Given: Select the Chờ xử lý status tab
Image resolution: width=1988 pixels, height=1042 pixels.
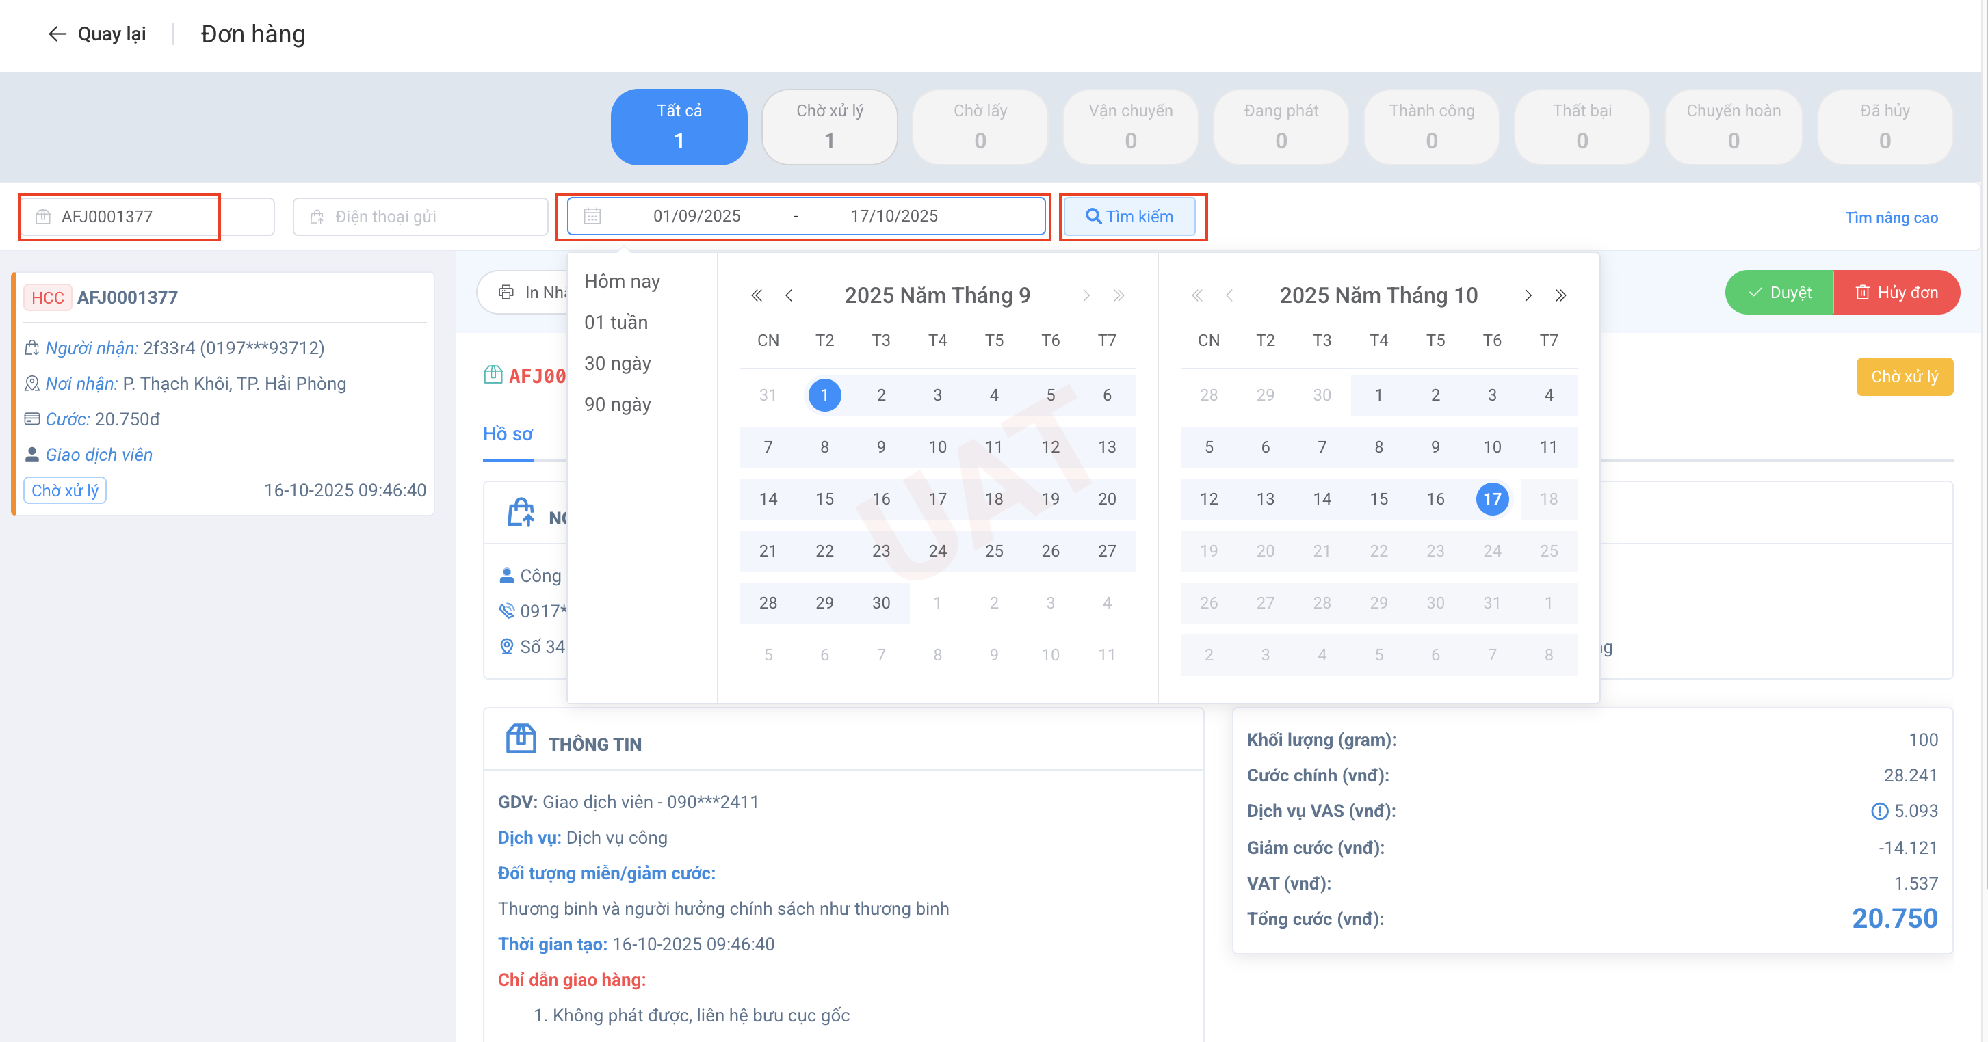Looking at the screenshot, I should tap(829, 126).
